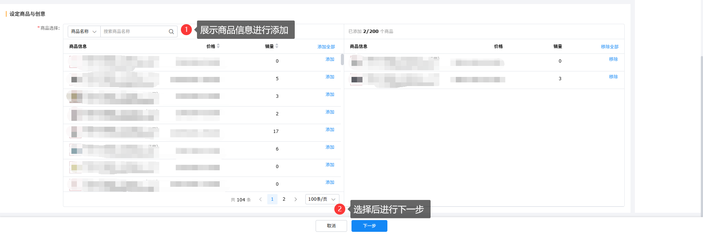Add the product with sales 2

(330, 112)
